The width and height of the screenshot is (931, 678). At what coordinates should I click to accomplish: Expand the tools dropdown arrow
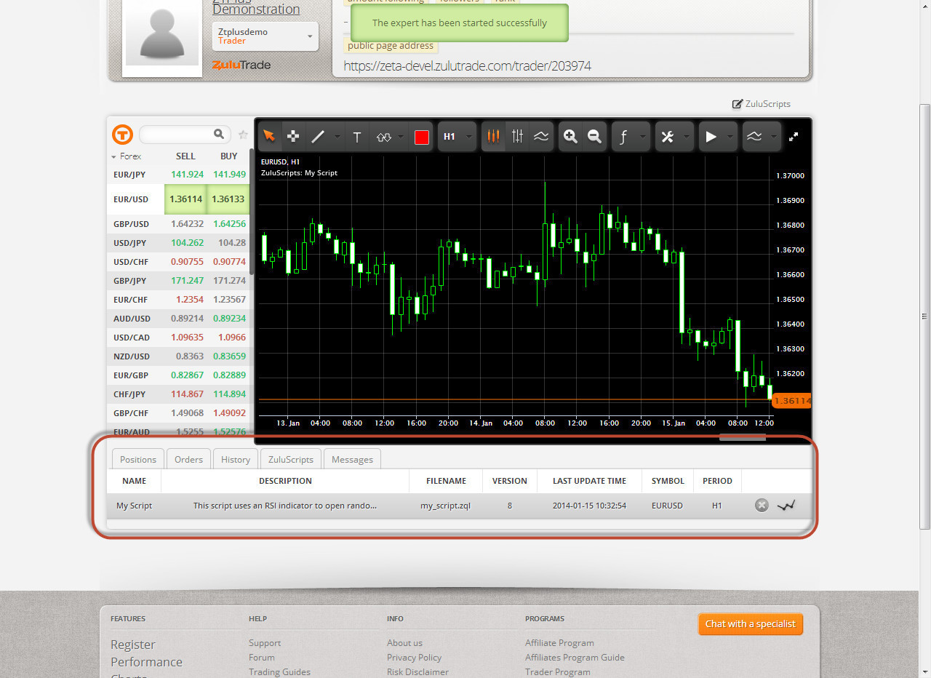(687, 137)
